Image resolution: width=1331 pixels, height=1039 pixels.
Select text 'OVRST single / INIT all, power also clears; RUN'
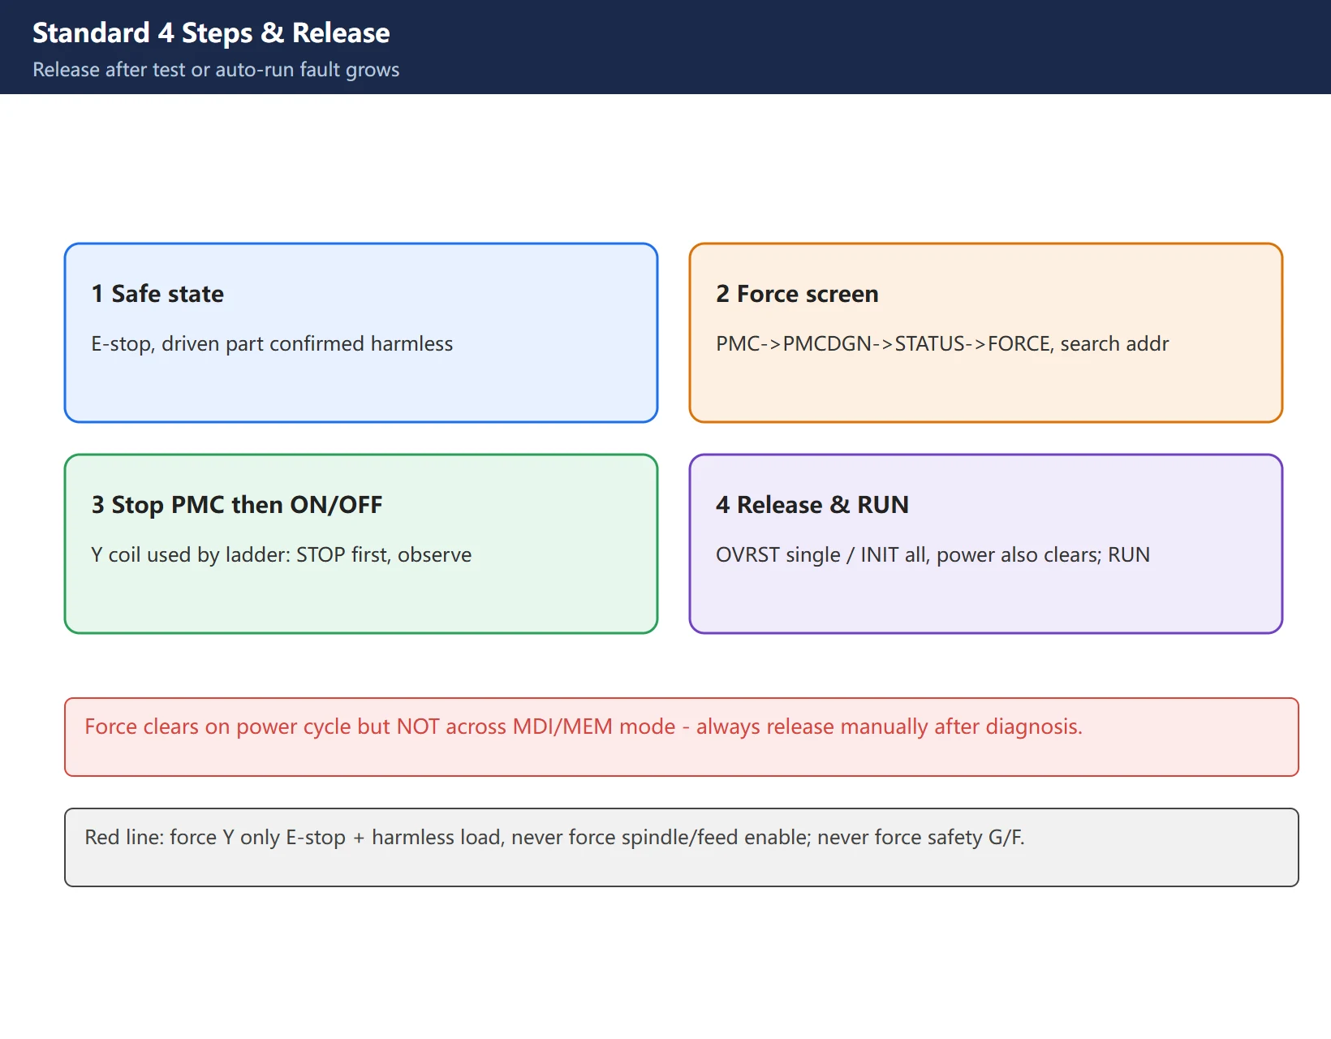(933, 554)
